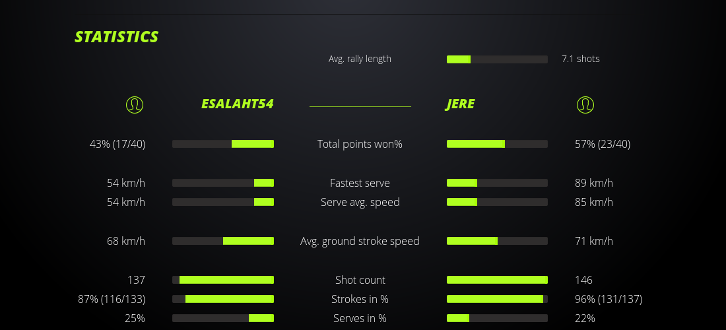The width and height of the screenshot is (726, 330).
Task: Select the ESALAHT54 player name
Action: click(x=238, y=104)
